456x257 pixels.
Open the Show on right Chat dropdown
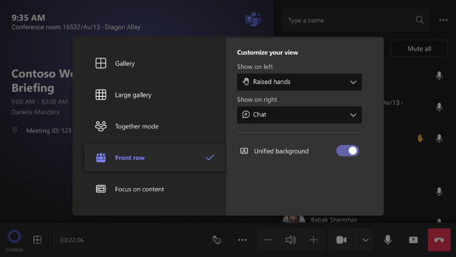pos(300,114)
